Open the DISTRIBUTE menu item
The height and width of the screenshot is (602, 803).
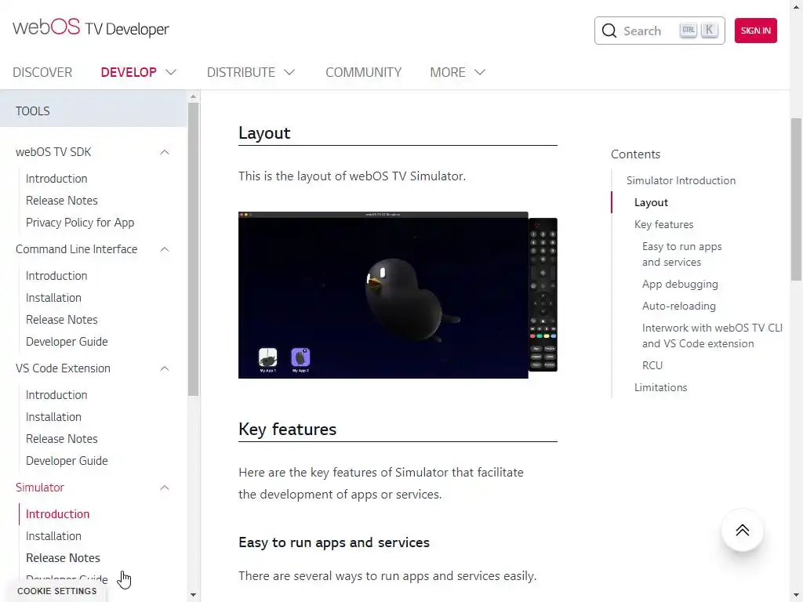pyautogui.click(x=242, y=72)
